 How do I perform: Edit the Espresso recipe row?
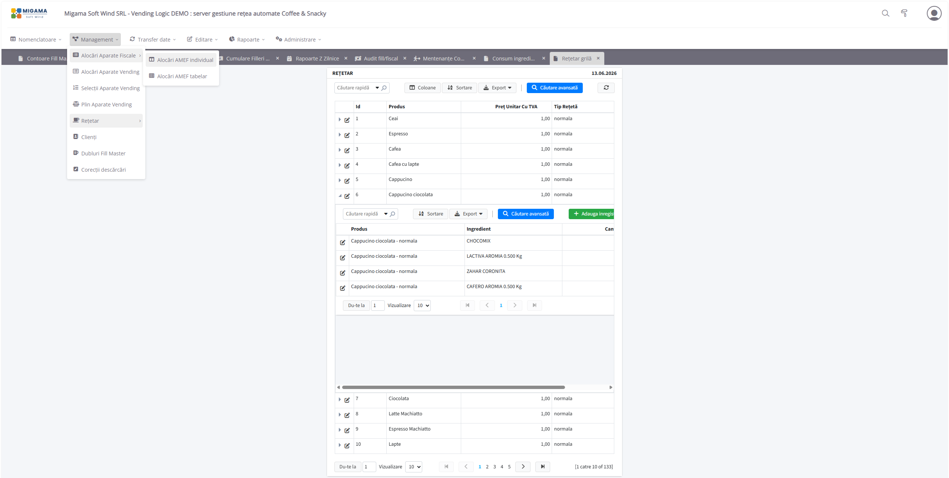tap(347, 135)
